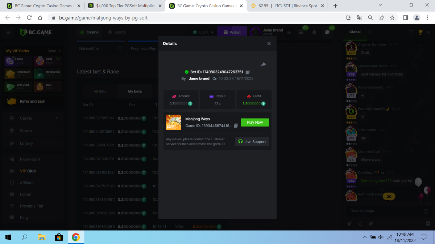
Task: Click the trophy icon in chat header
Action: 420,32
